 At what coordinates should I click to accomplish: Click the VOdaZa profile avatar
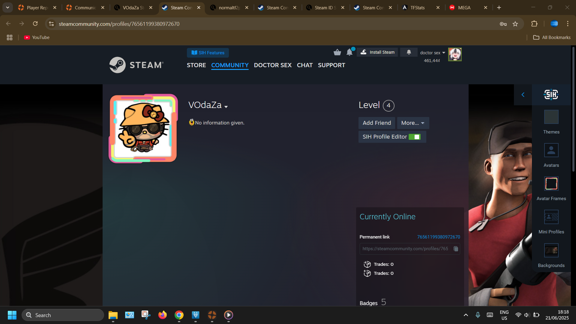(143, 128)
